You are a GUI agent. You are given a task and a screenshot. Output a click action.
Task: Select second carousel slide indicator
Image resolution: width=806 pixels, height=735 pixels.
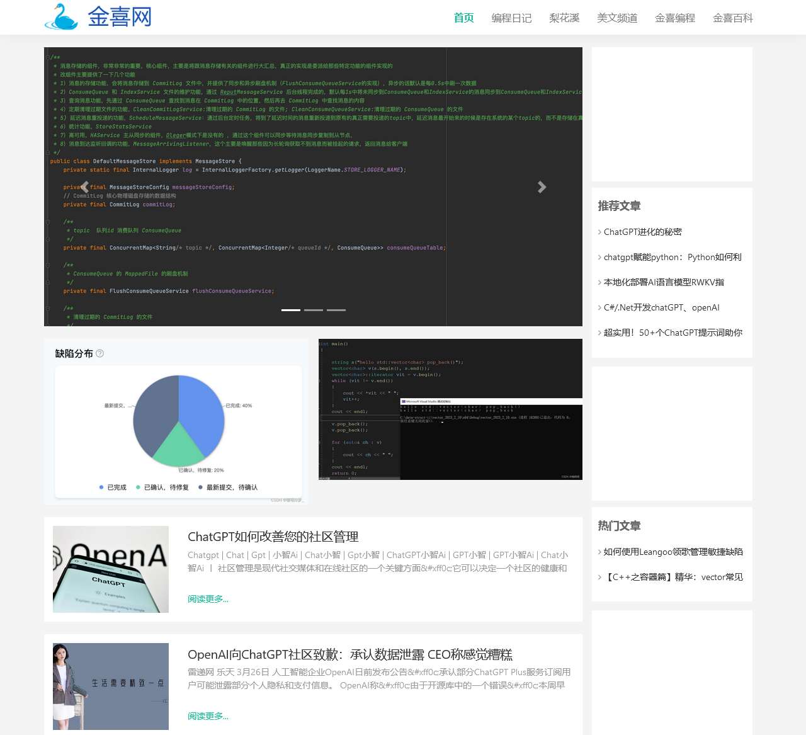[x=314, y=310]
